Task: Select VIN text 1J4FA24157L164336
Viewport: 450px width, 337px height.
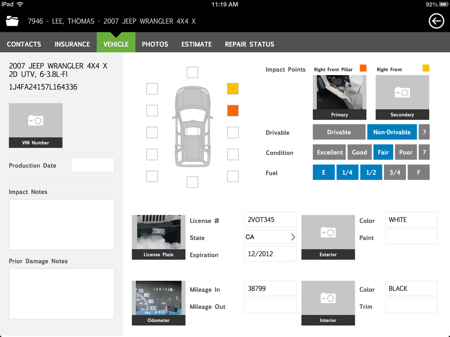Action: 43,87
